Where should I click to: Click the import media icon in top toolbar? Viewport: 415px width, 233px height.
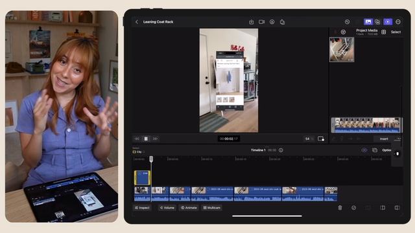click(x=252, y=22)
